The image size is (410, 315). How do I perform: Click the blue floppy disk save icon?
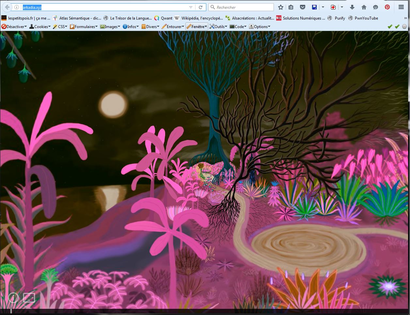click(314, 7)
